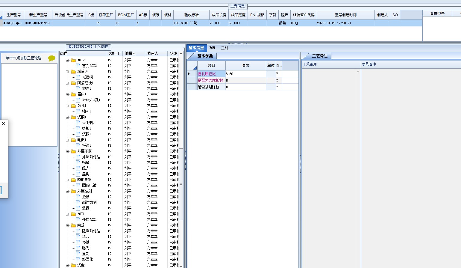Click the yellow speech bubble icon
The image size is (461, 268).
(52, 58)
